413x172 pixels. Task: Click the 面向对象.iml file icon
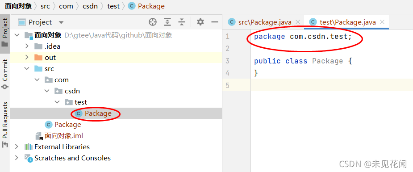tap(39, 136)
